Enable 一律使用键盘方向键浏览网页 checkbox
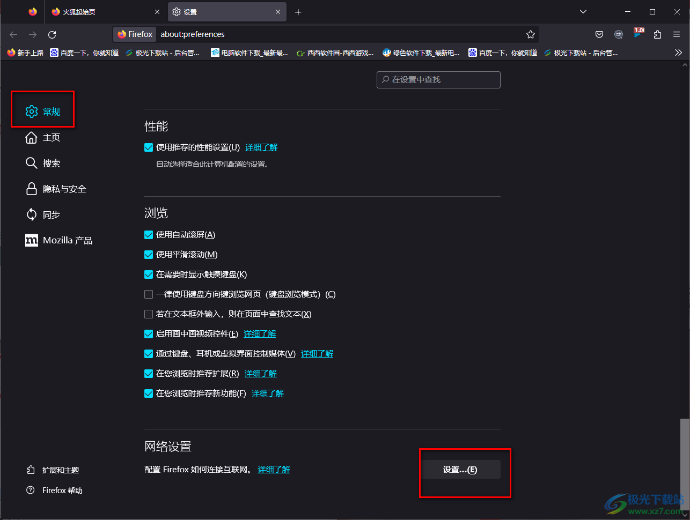690x520 pixels. click(149, 294)
